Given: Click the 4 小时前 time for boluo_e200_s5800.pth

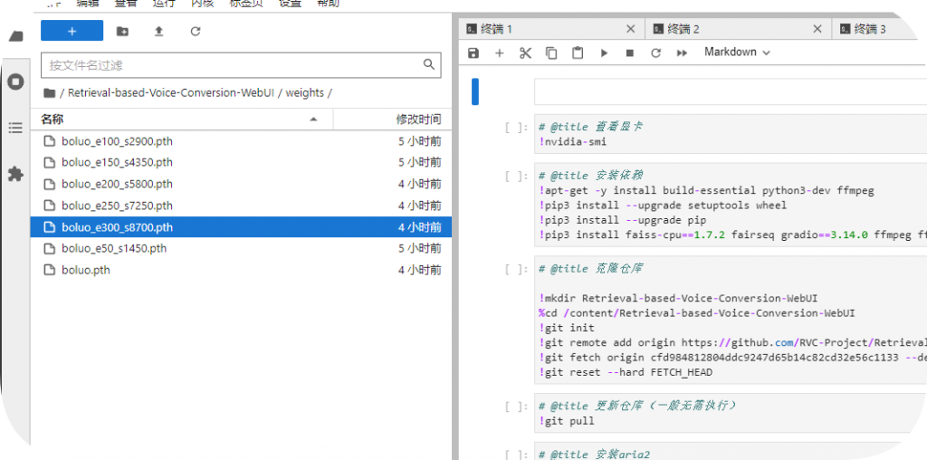Looking at the screenshot, I should (419, 184).
